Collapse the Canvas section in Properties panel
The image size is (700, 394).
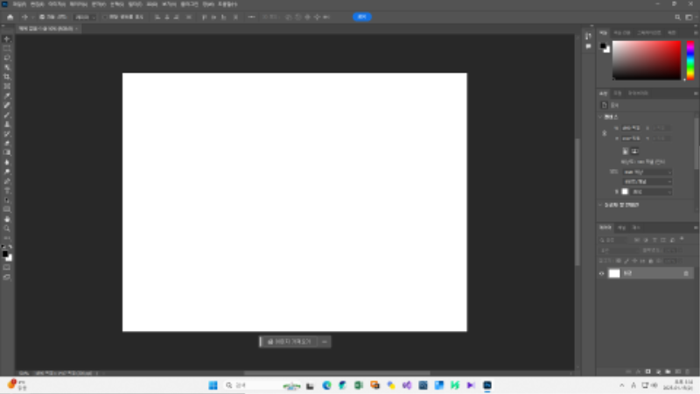(x=600, y=116)
